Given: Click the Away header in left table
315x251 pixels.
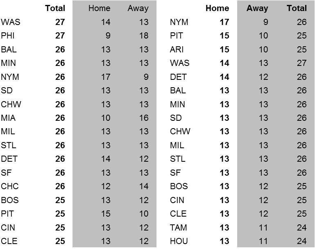Looking at the screenshot, I should click(x=138, y=8).
